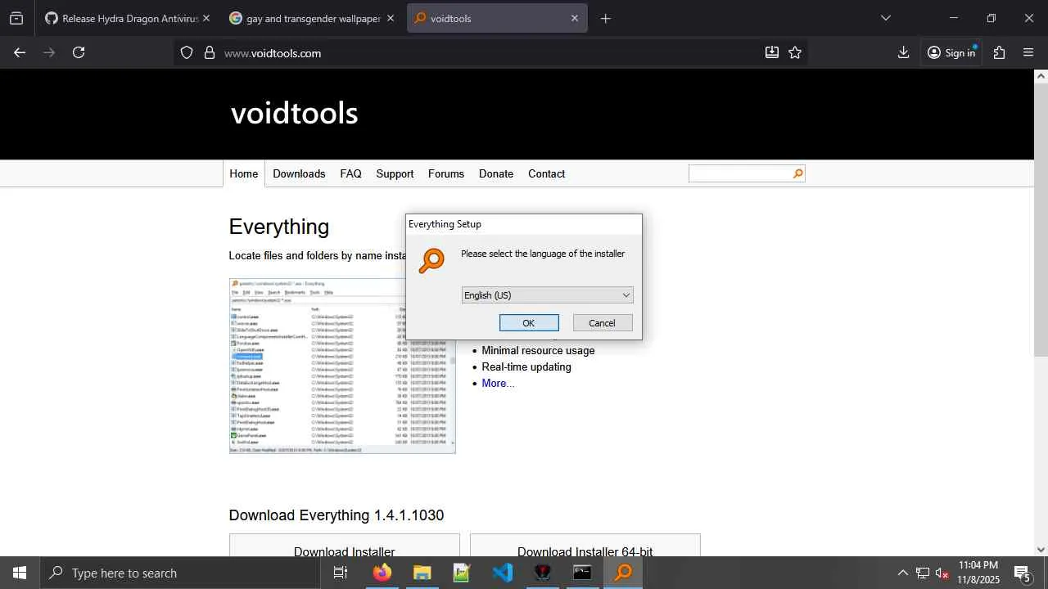The height and width of the screenshot is (589, 1048).
Task: Cancel the Everything Setup dialog
Action: (x=603, y=323)
